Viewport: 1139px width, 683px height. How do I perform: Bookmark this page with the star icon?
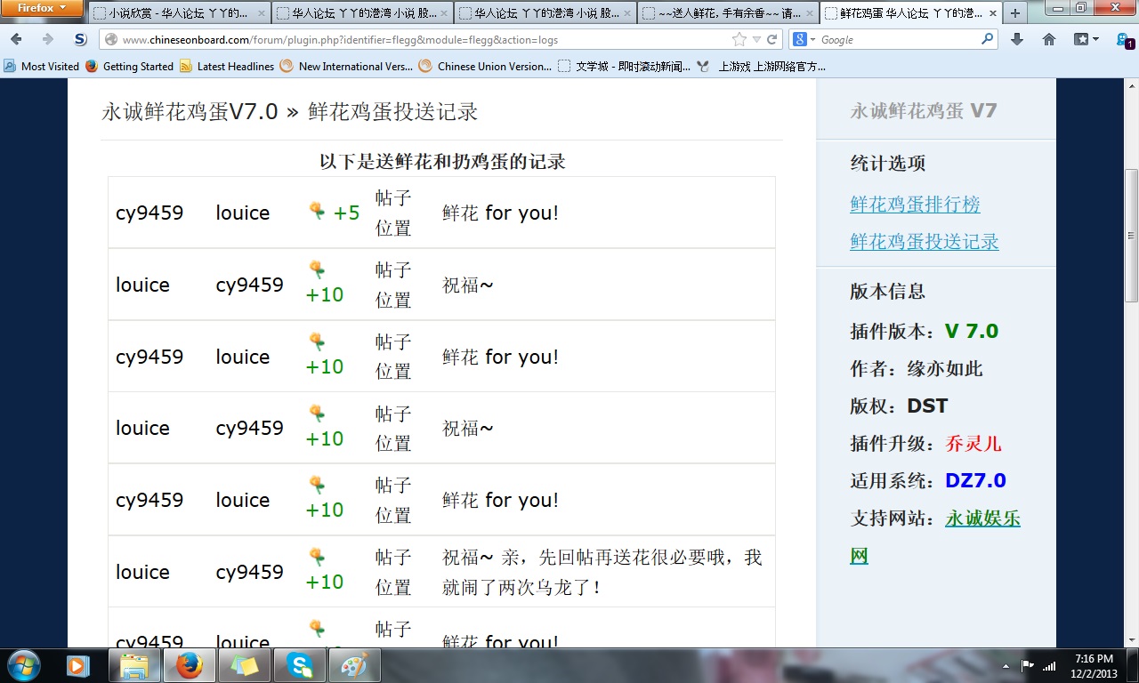click(739, 39)
